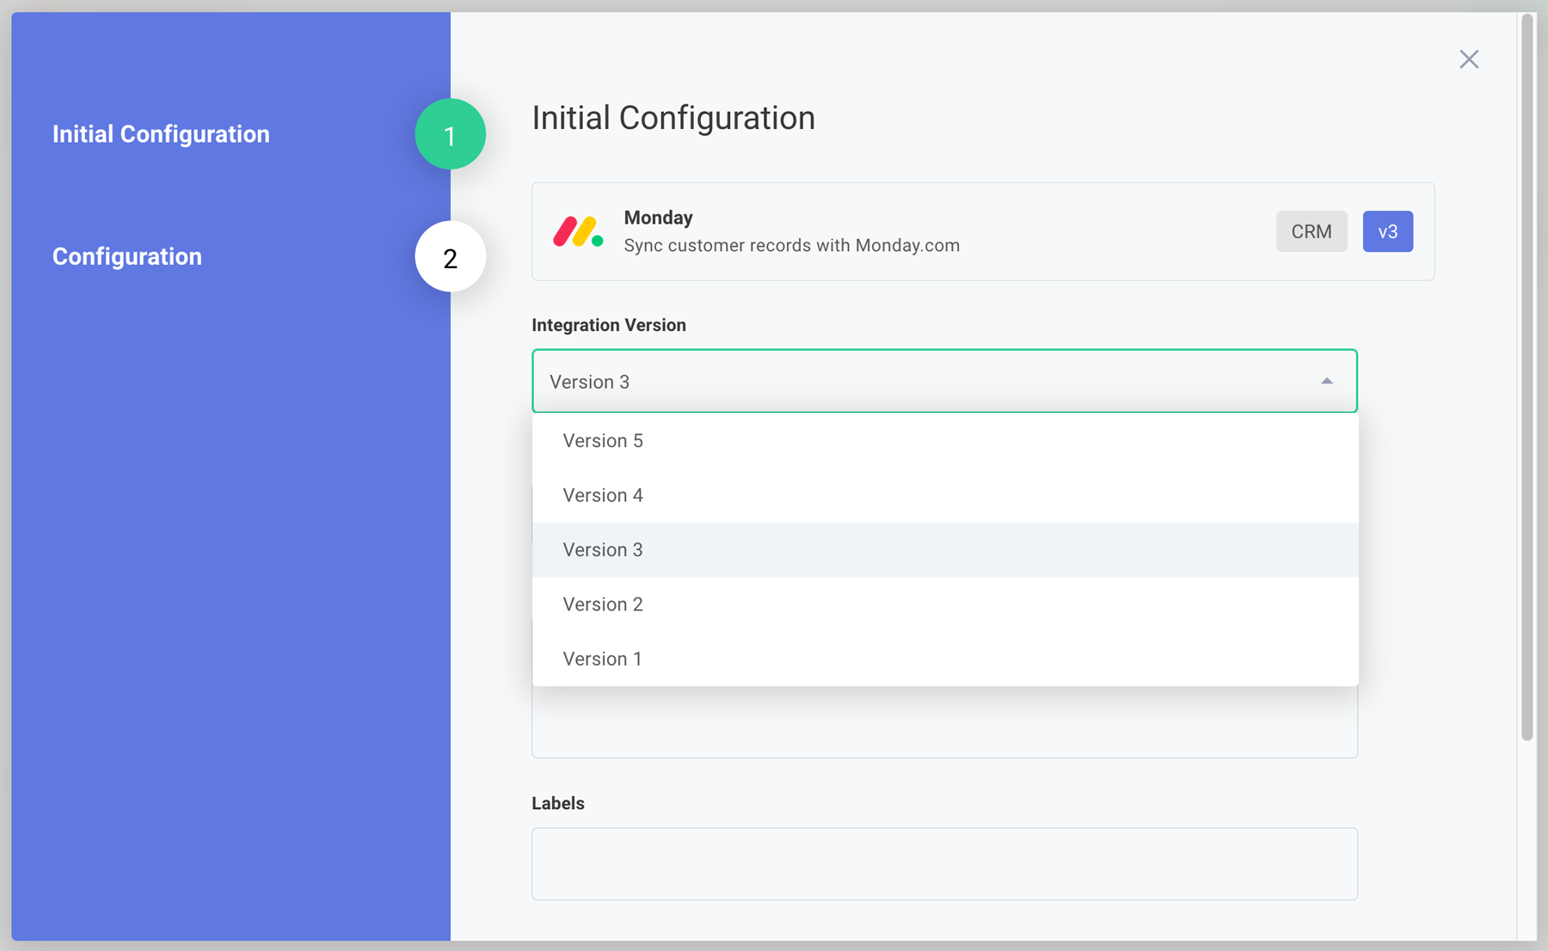The width and height of the screenshot is (1548, 951).
Task: Open the Initial Configuration step
Action: (161, 134)
